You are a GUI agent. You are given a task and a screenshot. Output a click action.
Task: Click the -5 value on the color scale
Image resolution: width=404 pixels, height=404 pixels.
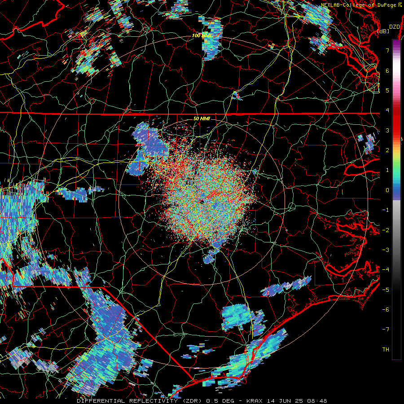tap(386, 290)
